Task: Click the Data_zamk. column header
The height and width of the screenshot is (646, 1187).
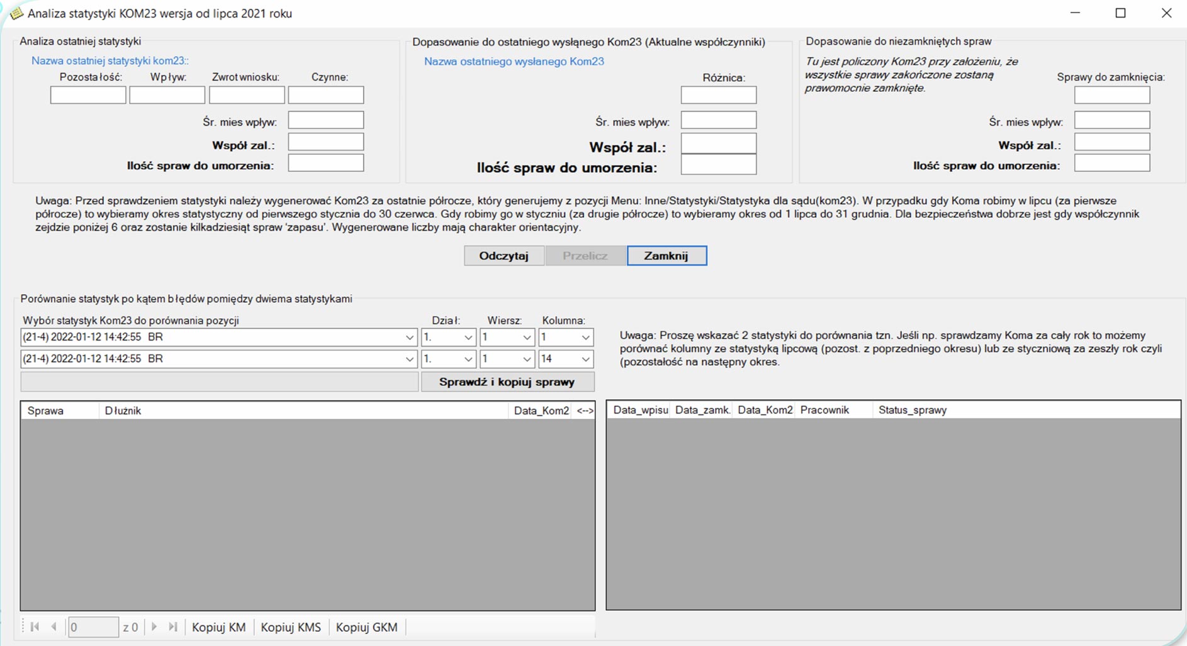Action: (701, 410)
